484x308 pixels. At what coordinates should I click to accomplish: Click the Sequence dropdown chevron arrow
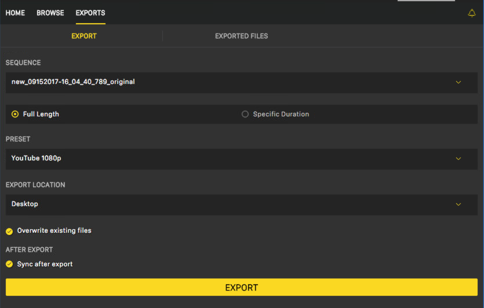458,82
